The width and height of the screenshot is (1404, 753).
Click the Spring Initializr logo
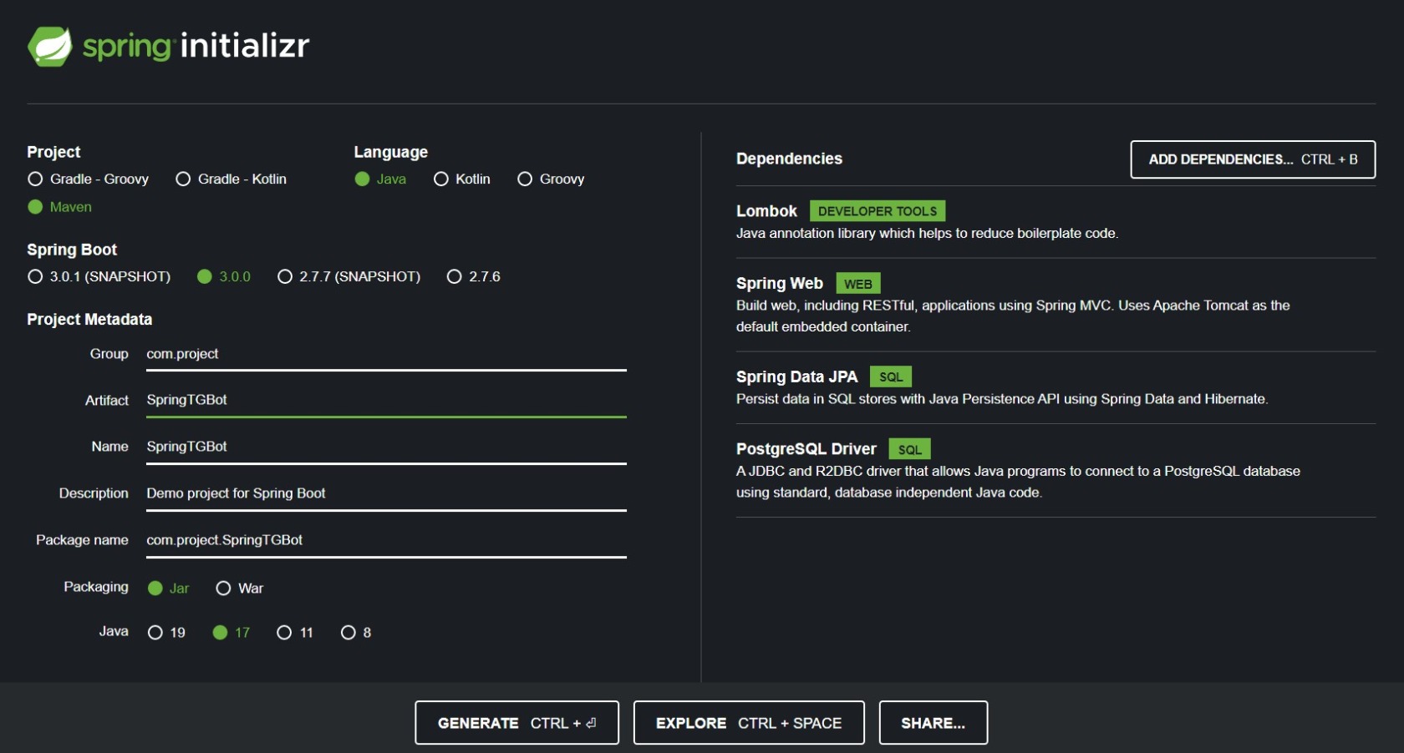(x=168, y=46)
